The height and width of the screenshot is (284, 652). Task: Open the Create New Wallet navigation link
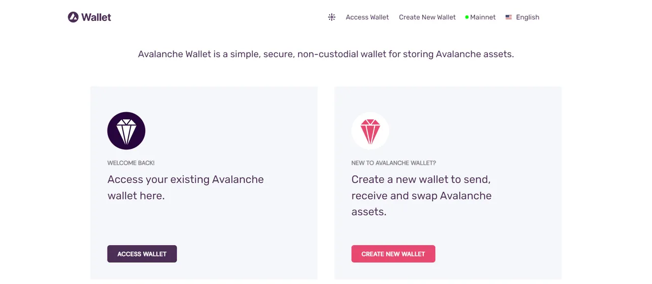[427, 17]
